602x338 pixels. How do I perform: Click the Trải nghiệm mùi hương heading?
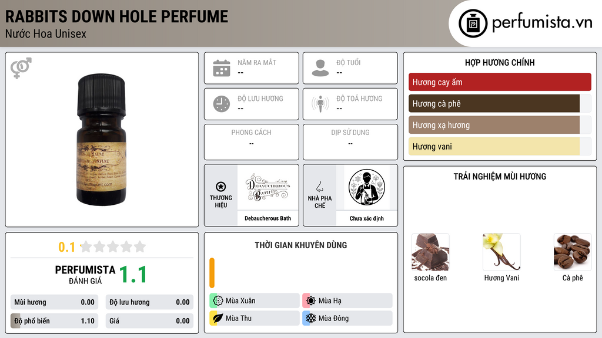(500, 177)
